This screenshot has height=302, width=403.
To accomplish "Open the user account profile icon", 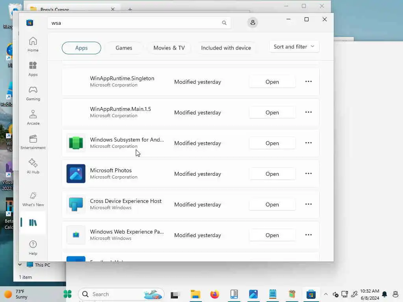I will [x=253, y=22].
